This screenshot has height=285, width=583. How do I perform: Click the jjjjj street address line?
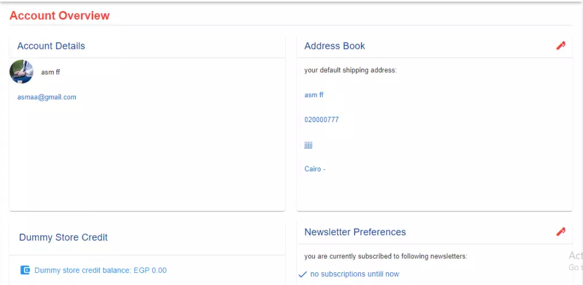click(x=308, y=145)
